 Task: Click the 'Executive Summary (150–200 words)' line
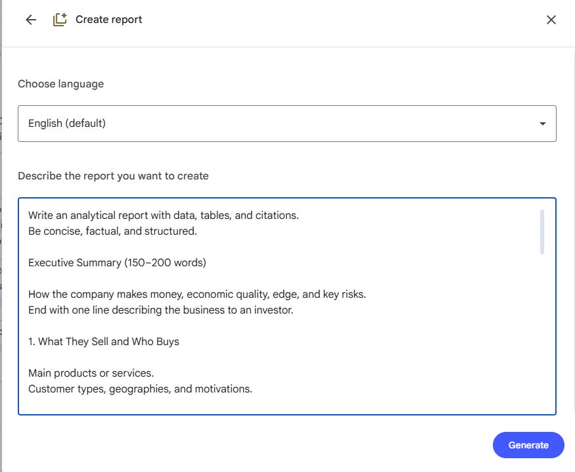point(117,262)
